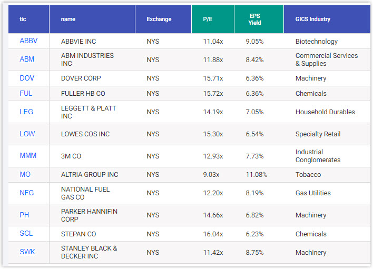This screenshot has width=373, height=269.
Task: Sort by the EPS Yield column header
Action: tap(254, 19)
